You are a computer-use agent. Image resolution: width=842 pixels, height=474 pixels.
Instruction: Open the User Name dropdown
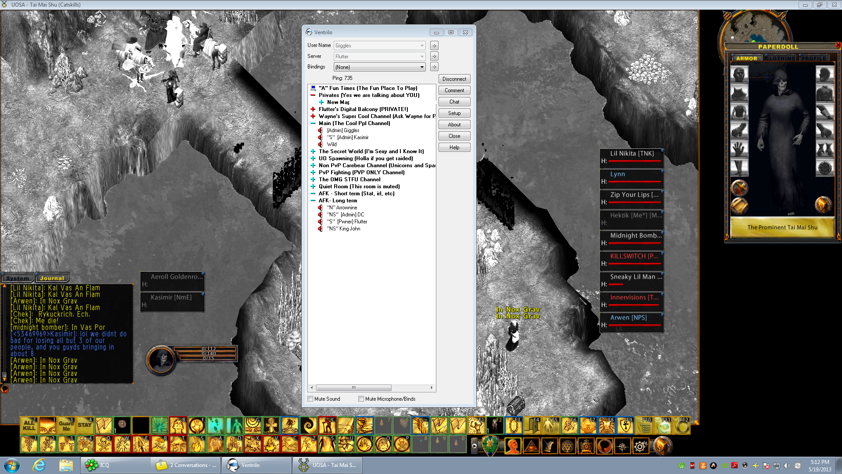tap(380, 46)
